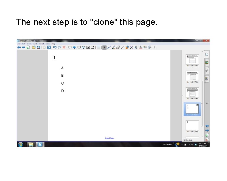The image size is (227, 181).
Task: Click the Extend Page link
Action: click(x=109, y=138)
